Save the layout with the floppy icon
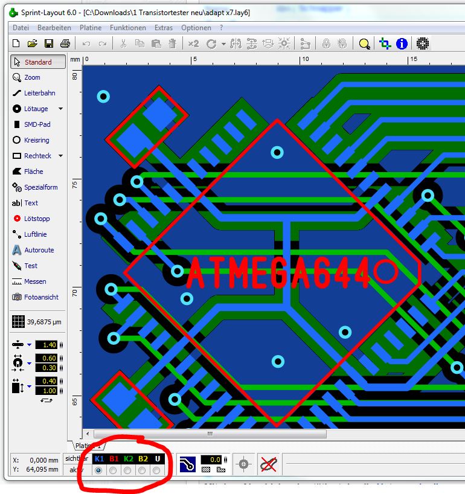 (49, 43)
